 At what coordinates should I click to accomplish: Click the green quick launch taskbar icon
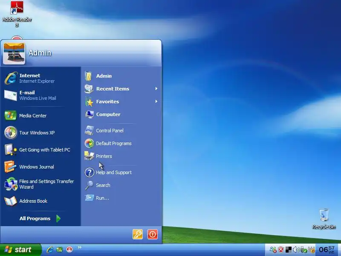(60, 249)
